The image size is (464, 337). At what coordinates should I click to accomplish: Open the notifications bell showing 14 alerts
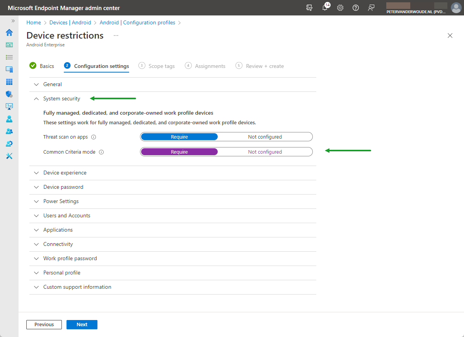pos(325,8)
